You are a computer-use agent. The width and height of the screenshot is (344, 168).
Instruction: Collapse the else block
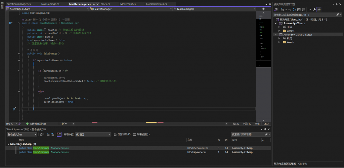click(x=19, y=91)
